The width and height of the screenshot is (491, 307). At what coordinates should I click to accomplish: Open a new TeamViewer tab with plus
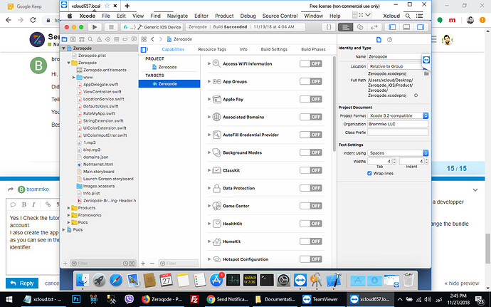pos(127,6)
